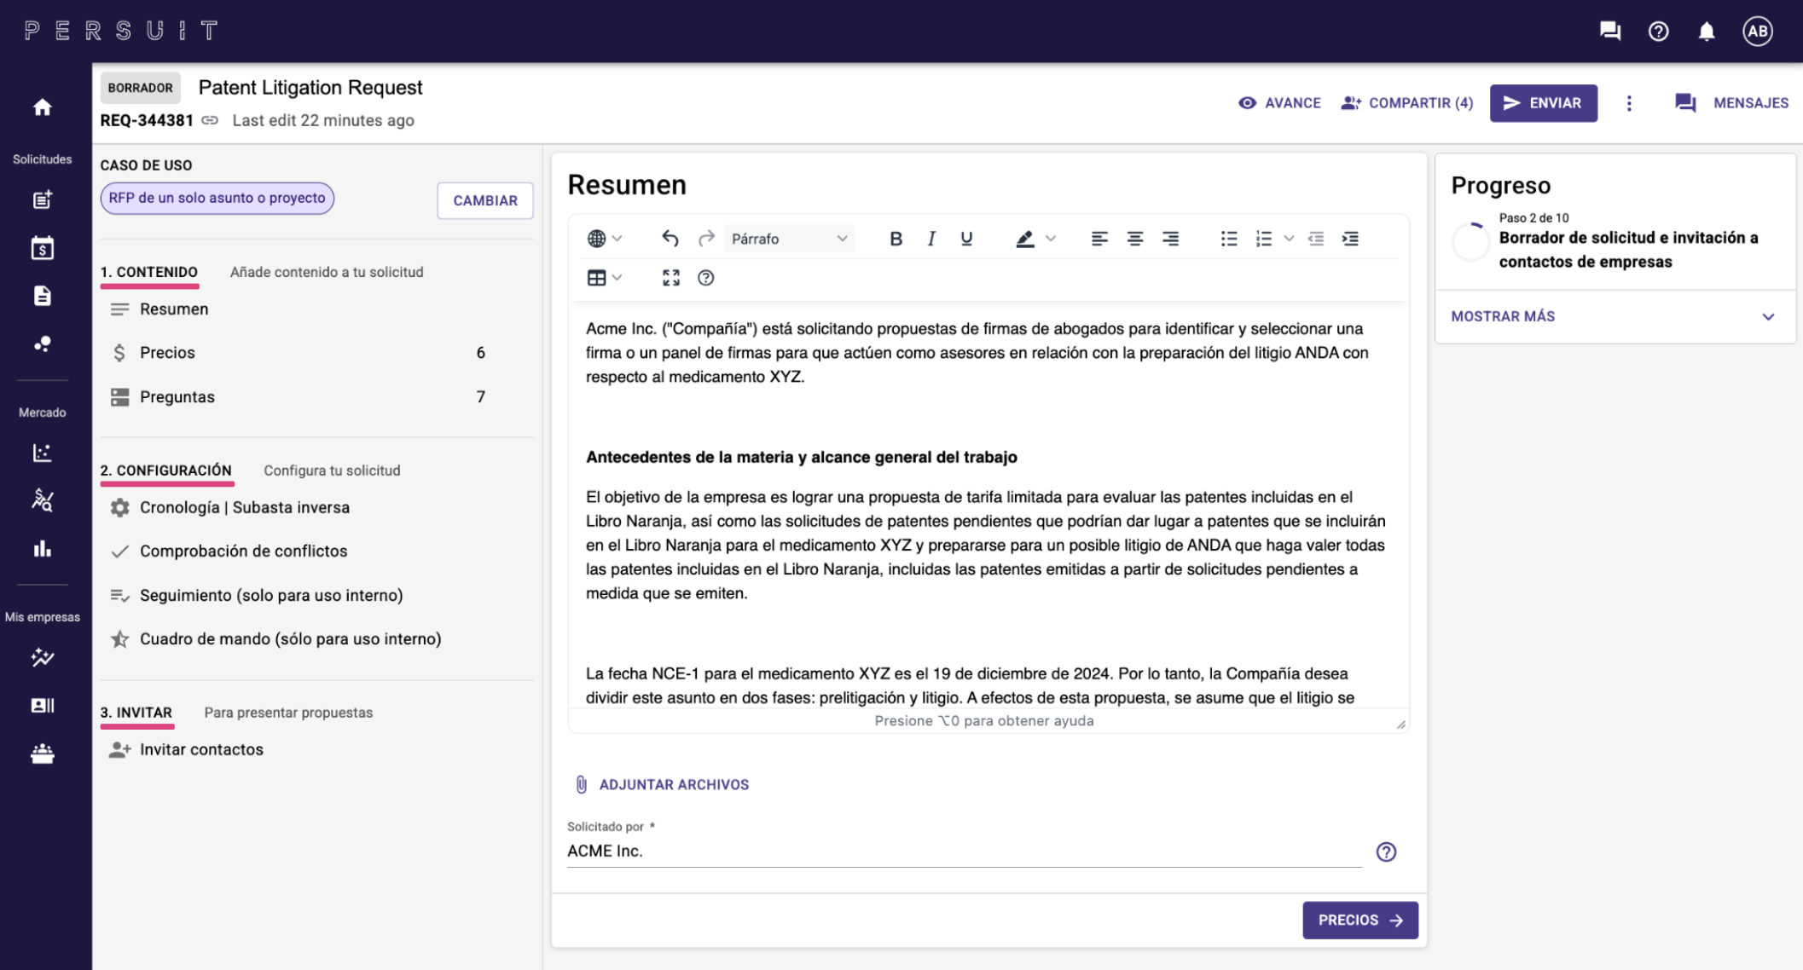1803x970 pixels.
Task: Open the help icon in top bar
Action: pos(1658,32)
